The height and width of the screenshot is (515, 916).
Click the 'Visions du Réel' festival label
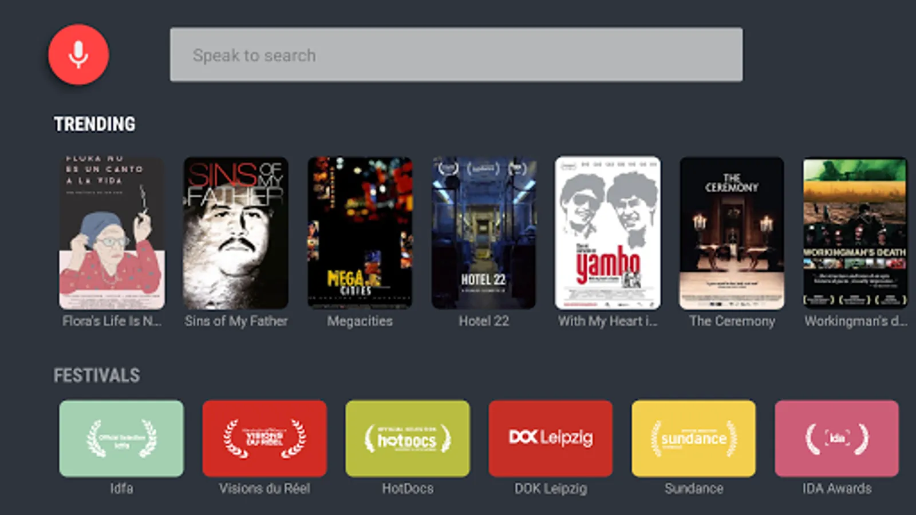[264, 488]
